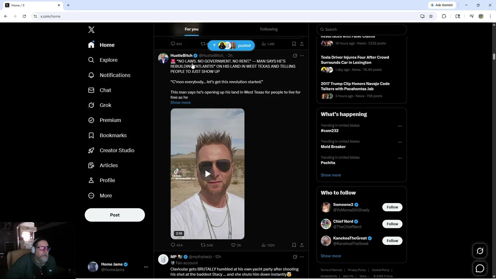Screen dimensions: 496x279
Task: Click Ask Gemini button
Action: coord(441,5)
